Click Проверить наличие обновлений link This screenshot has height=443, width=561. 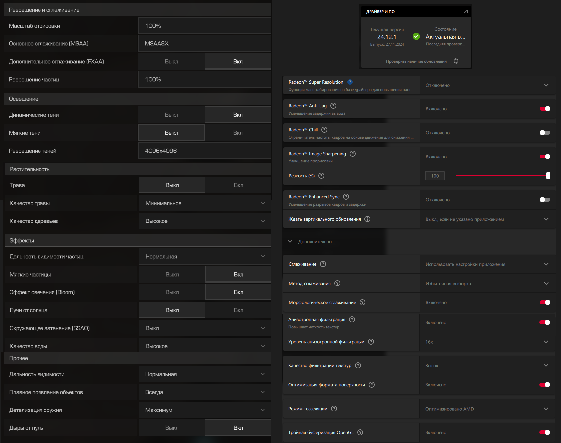416,61
